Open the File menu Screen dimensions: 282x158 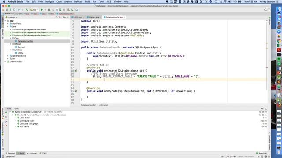(x=27, y=2)
